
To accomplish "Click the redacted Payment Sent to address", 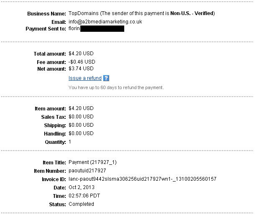I will 102,29.
